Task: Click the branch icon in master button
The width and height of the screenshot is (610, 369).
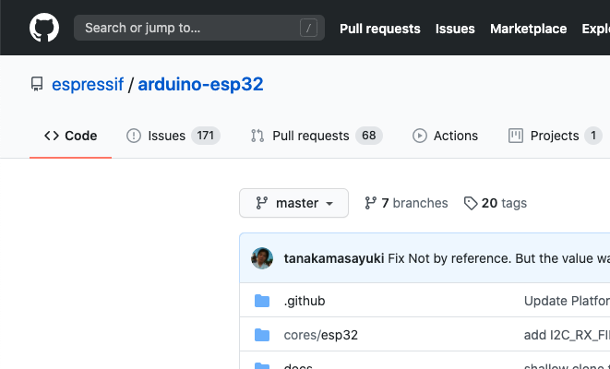Action: (x=261, y=203)
